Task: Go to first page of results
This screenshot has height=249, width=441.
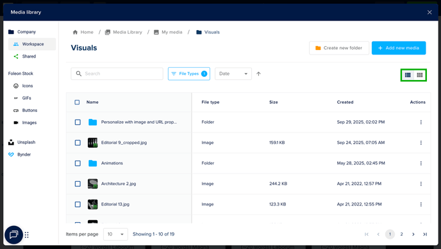Action: point(367,234)
